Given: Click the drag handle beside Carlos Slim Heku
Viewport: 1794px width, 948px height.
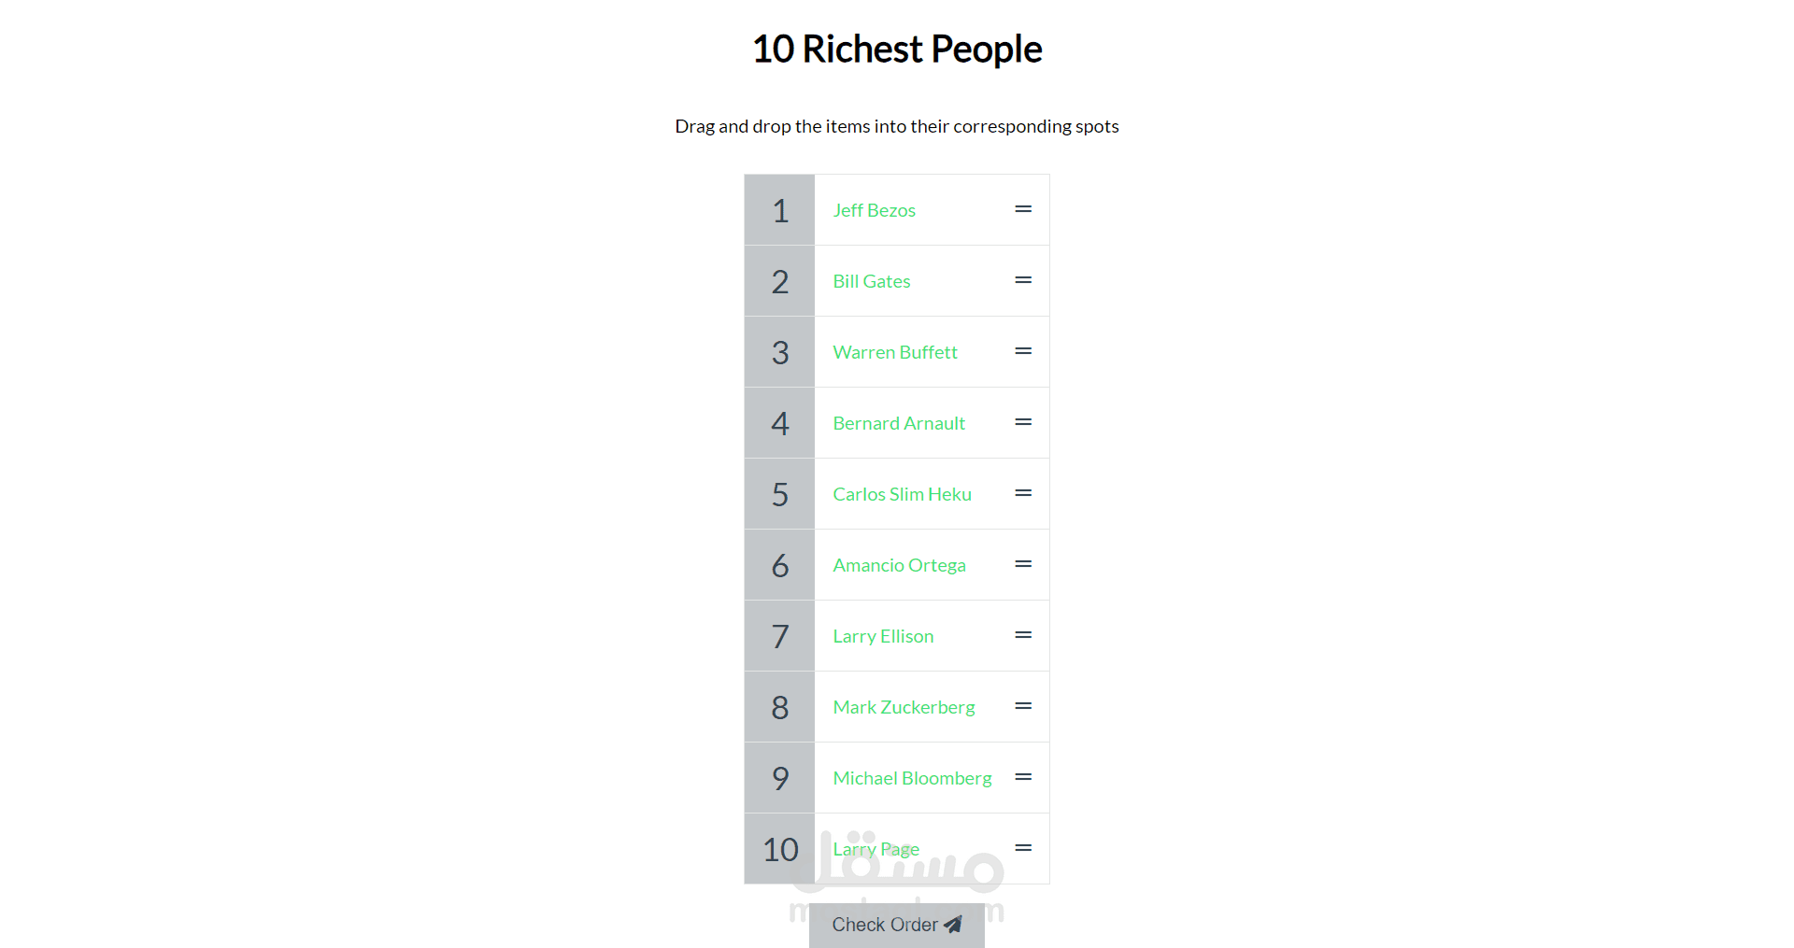Looking at the screenshot, I should (x=1023, y=493).
